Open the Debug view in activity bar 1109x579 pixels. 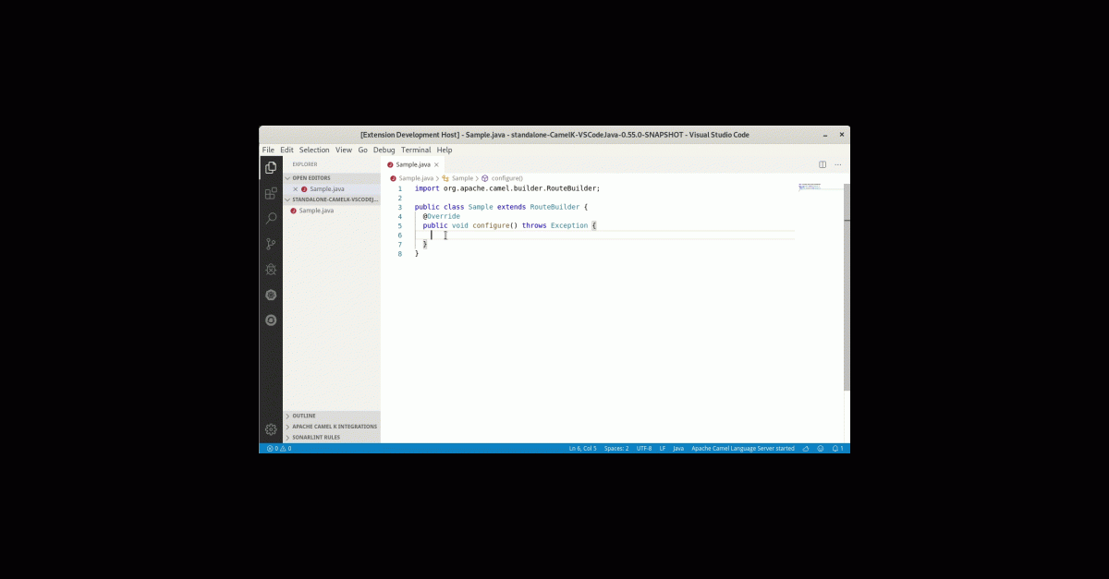point(271,270)
